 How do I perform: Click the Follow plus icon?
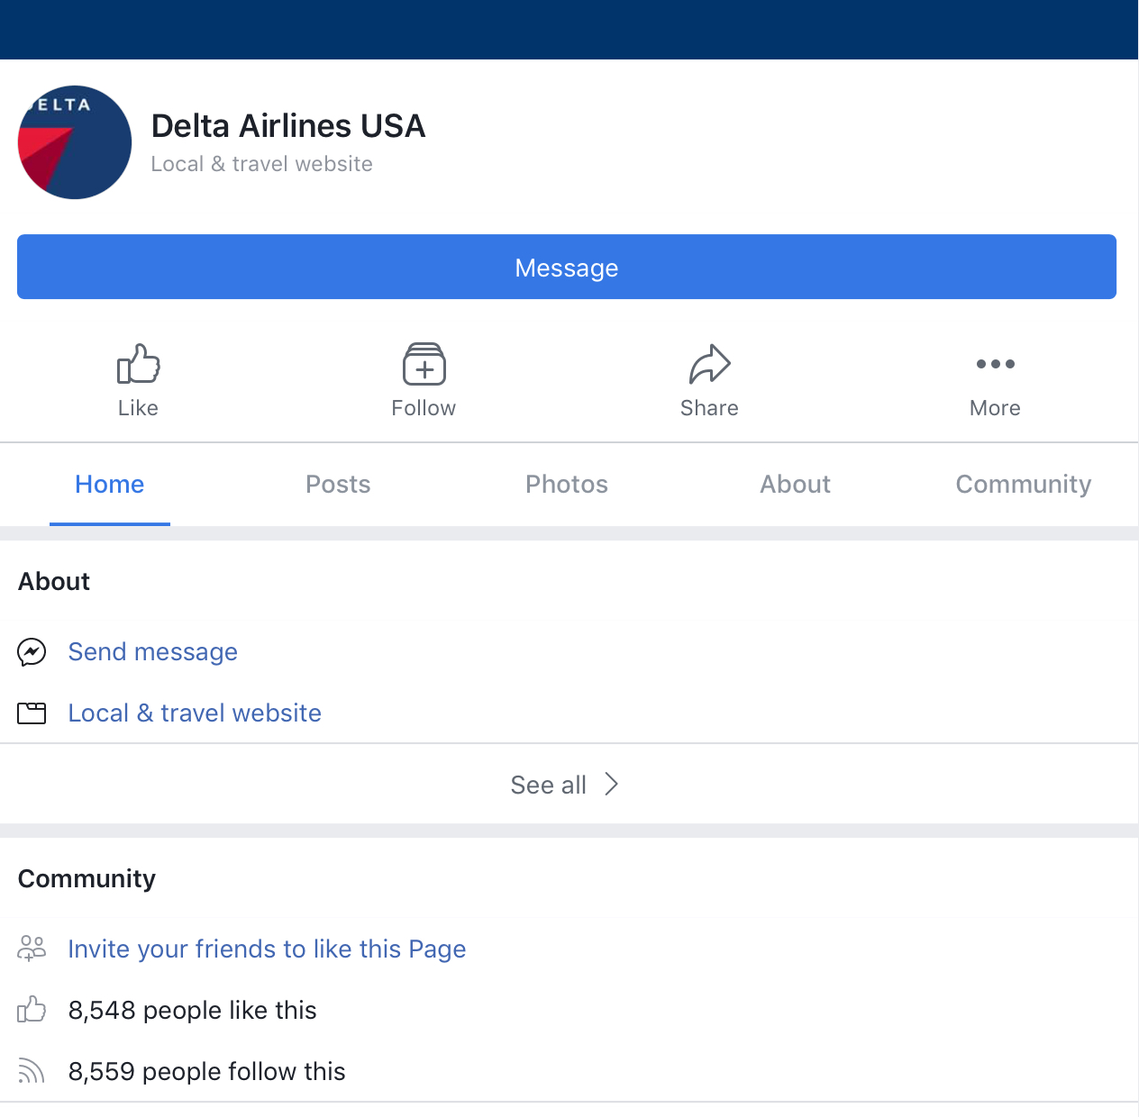pos(424,364)
